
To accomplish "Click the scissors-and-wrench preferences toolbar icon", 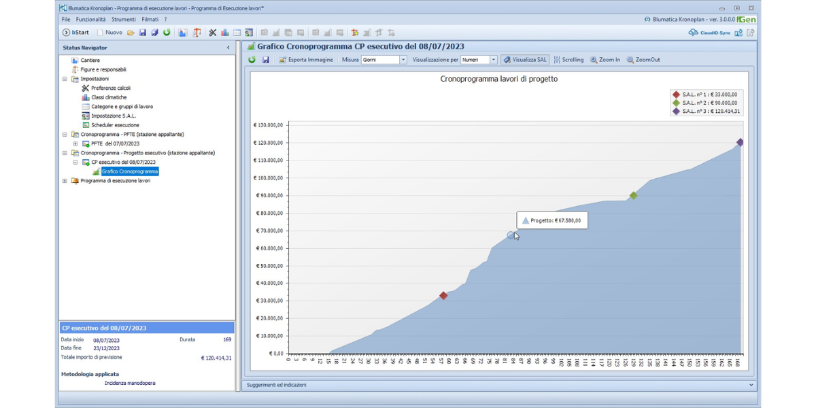I will [x=212, y=33].
